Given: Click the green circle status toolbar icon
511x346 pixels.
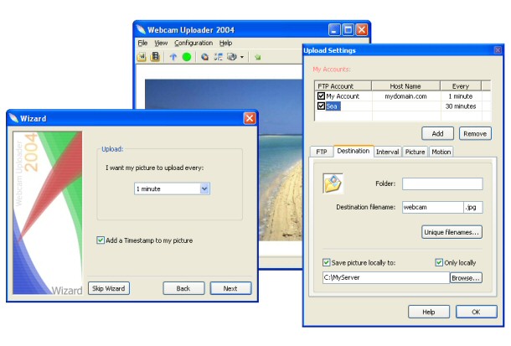Looking at the screenshot, I should (x=187, y=57).
